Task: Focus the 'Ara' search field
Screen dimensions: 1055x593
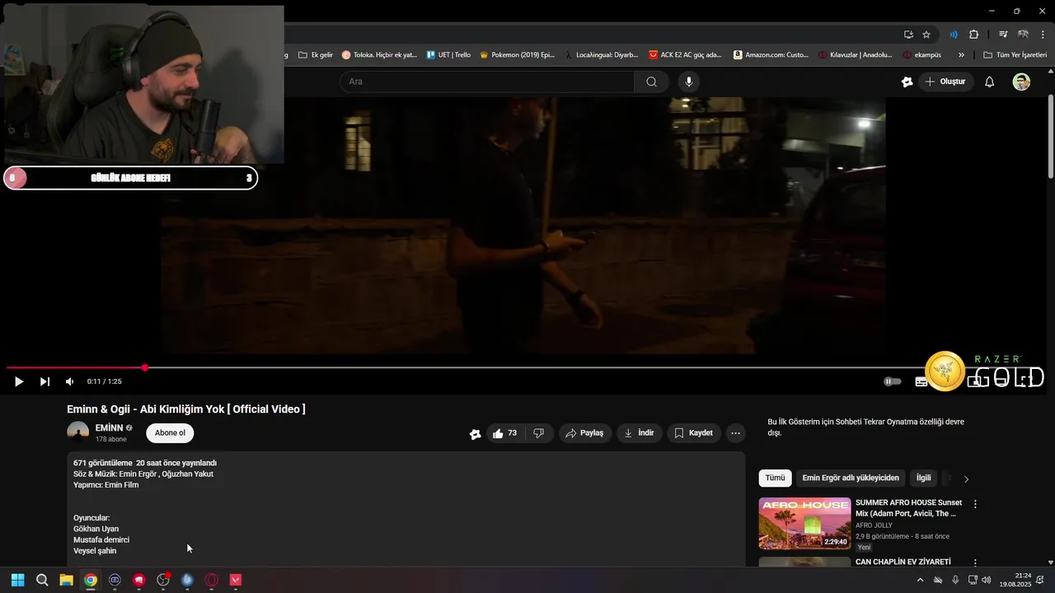Action: pyautogui.click(x=486, y=82)
